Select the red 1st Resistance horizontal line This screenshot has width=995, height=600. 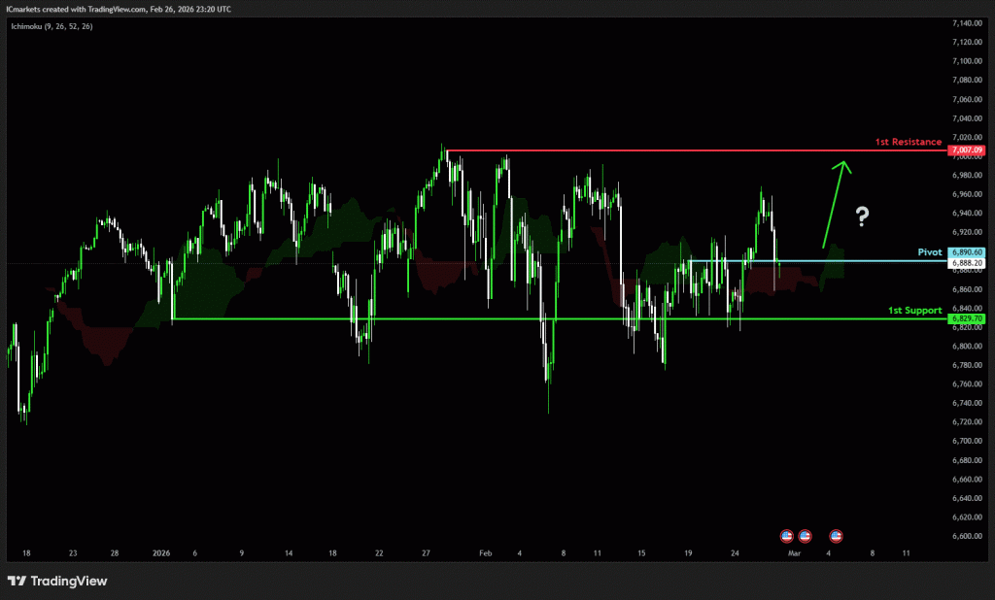(x=680, y=150)
